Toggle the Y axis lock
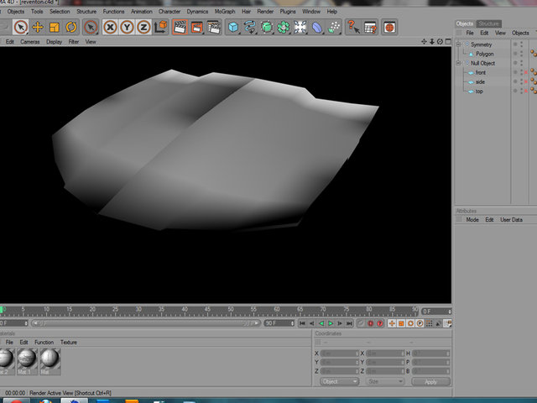This screenshot has width=537, height=403. click(x=127, y=27)
